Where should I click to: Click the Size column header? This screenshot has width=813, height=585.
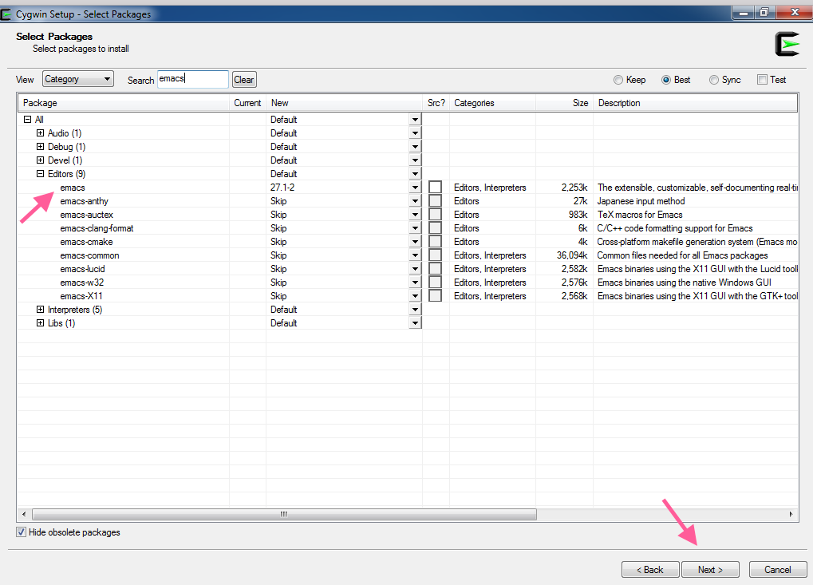pos(564,103)
